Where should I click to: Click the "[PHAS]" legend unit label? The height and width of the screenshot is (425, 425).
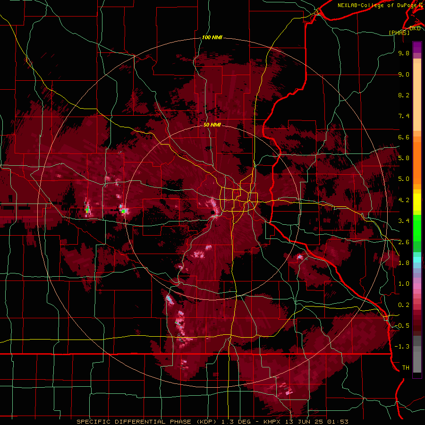click(399, 33)
